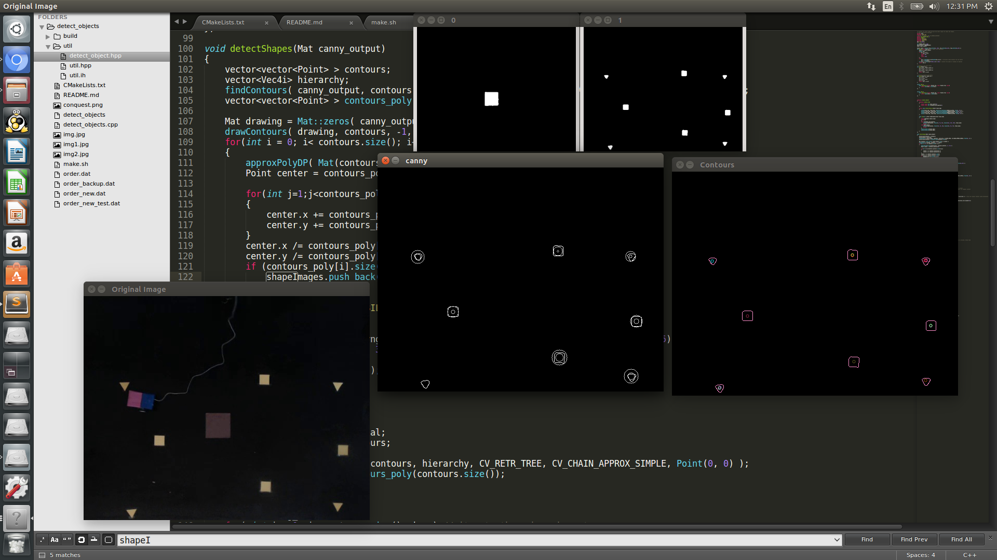Open search history dropdown arrow
The height and width of the screenshot is (560, 997).
(837, 540)
